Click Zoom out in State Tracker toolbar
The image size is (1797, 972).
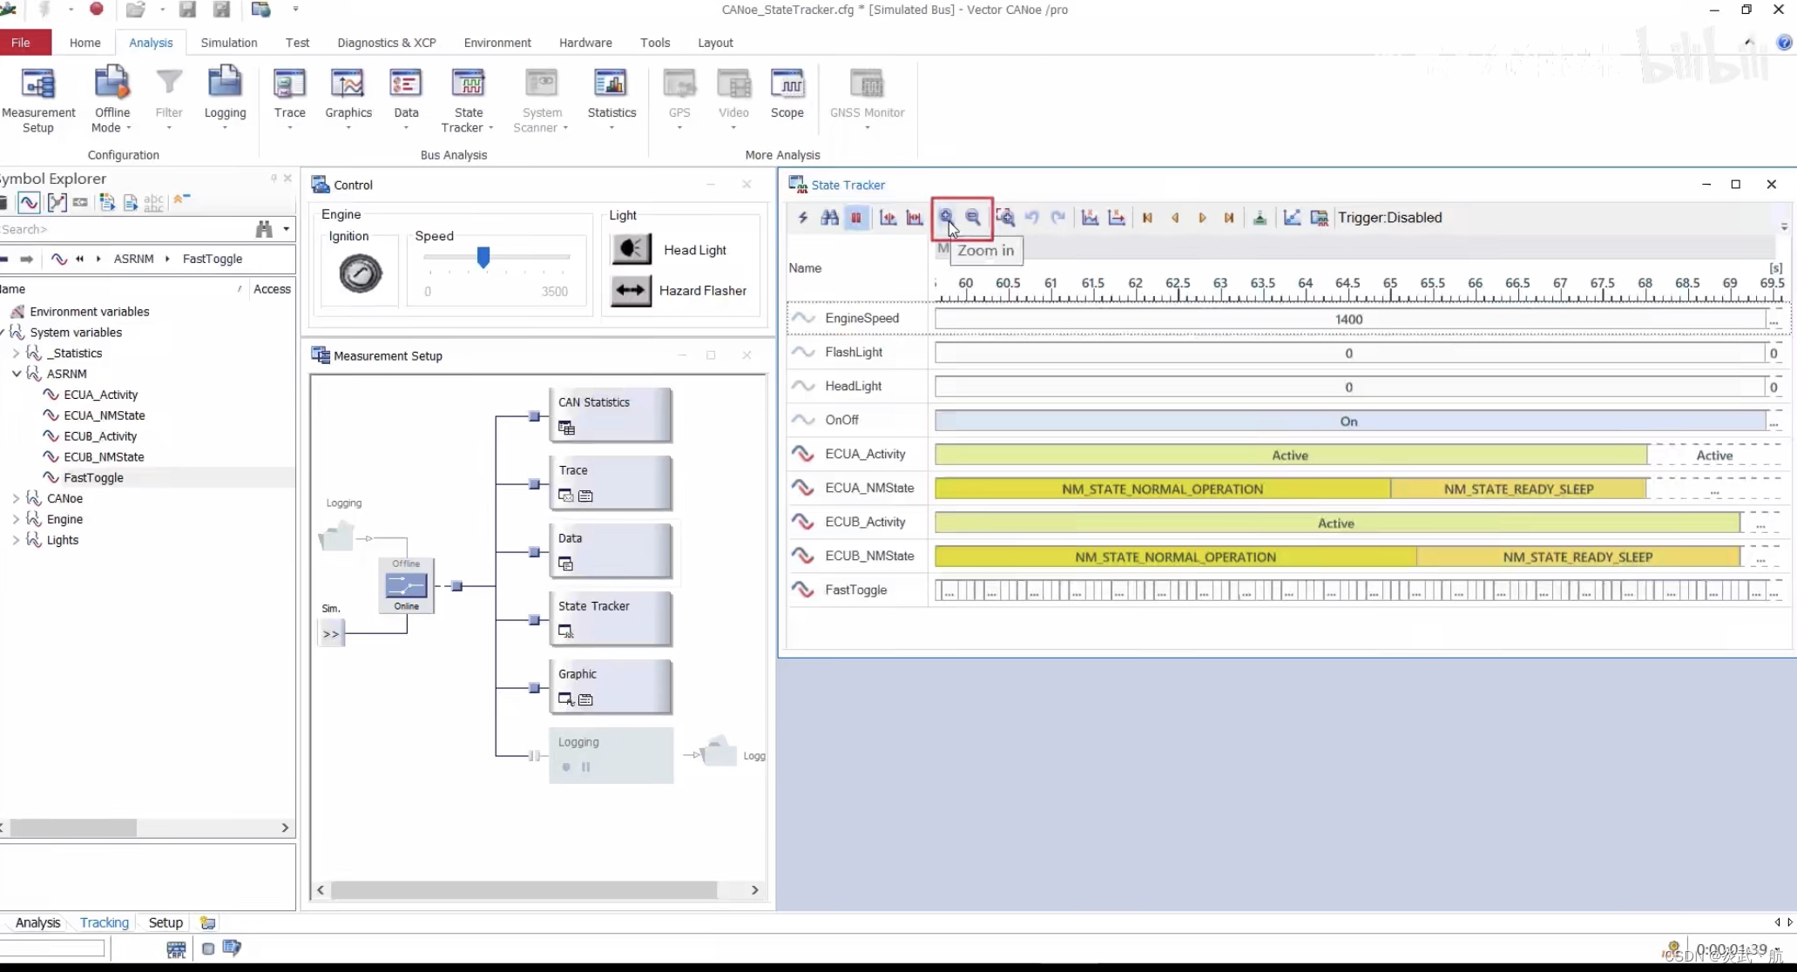point(973,218)
